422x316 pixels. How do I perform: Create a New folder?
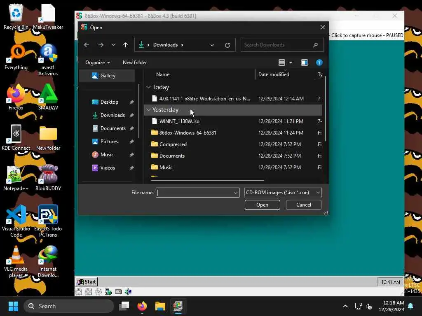(x=135, y=63)
